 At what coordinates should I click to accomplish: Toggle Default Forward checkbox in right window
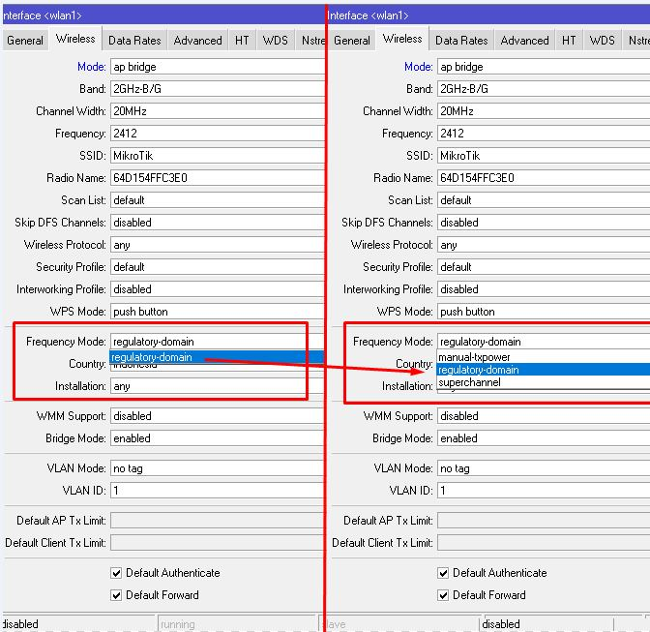(x=443, y=595)
